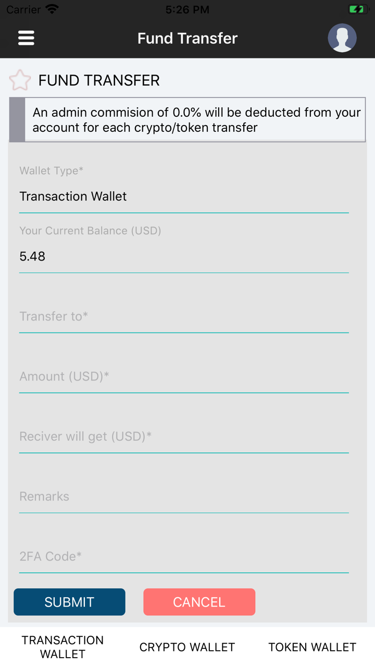The height and width of the screenshot is (667, 375).
Task: Tap the favorite star icon
Action: [x=20, y=80]
